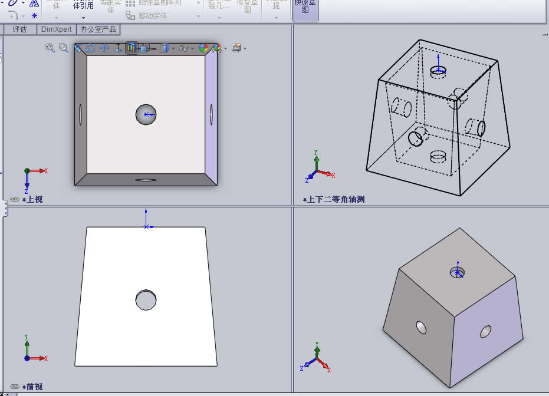Viewport: 549px width, 396px height.
Task: Click the *前视 view label
Action: (32, 387)
